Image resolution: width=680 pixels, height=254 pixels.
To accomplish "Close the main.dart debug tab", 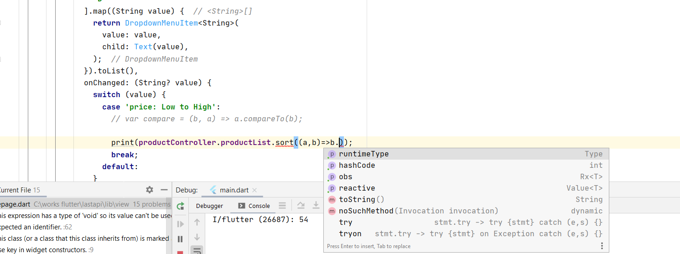I will coord(254,190).
